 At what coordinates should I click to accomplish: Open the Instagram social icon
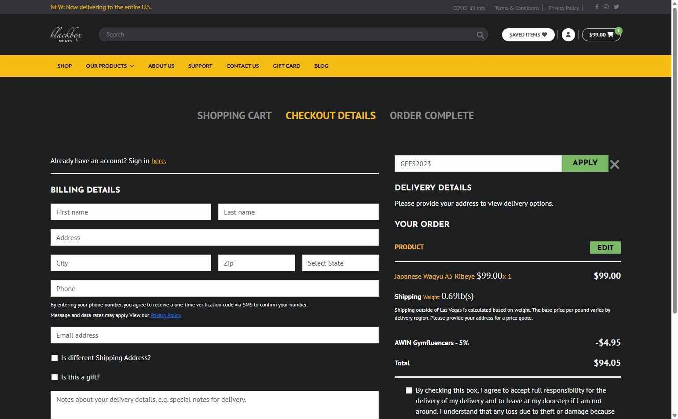click(606, 7)
